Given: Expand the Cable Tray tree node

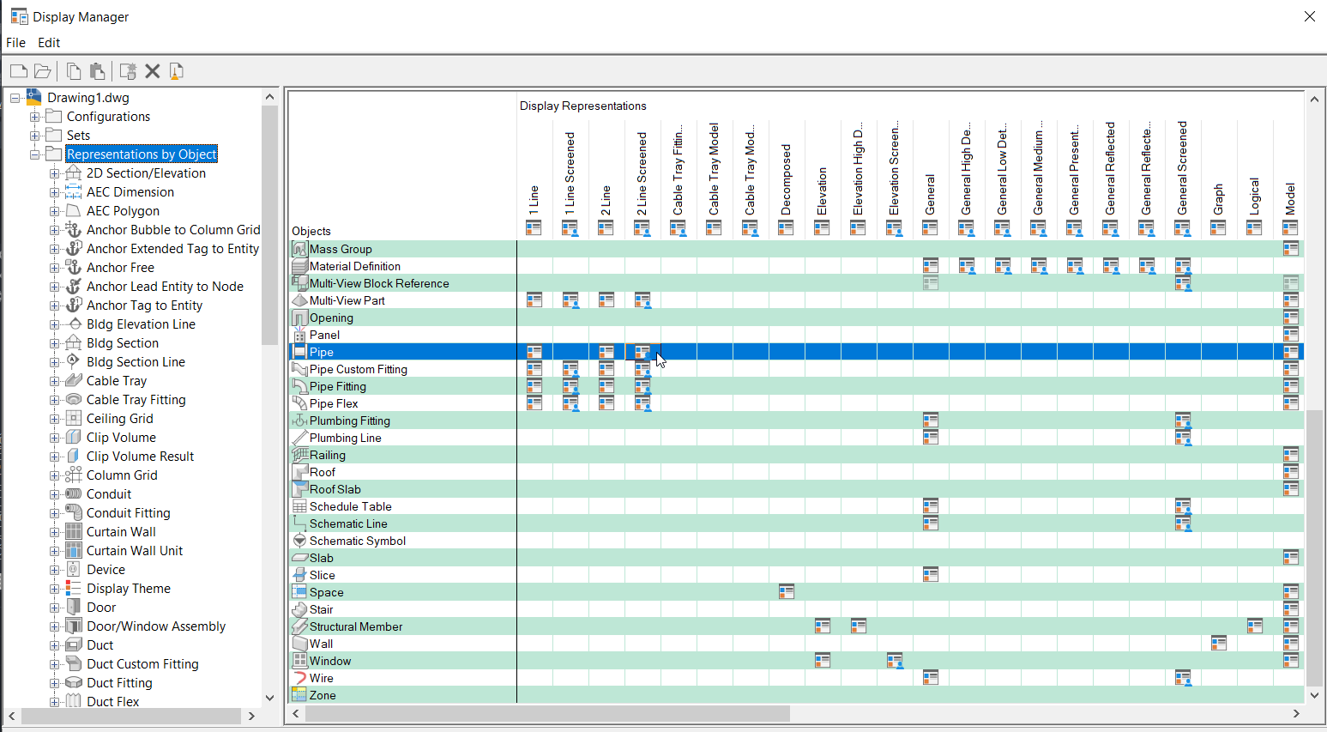Looking at the screenshot, I should click(x=55, y=381).
